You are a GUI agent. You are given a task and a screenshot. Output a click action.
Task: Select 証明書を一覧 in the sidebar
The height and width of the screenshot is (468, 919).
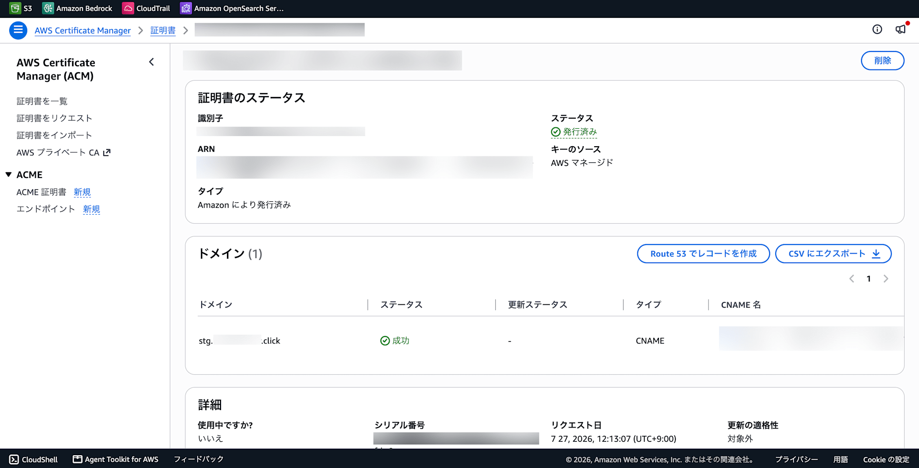pos(42,101)
